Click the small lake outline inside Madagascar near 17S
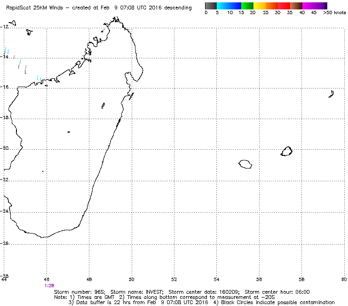348x306 pixels. 103,106
